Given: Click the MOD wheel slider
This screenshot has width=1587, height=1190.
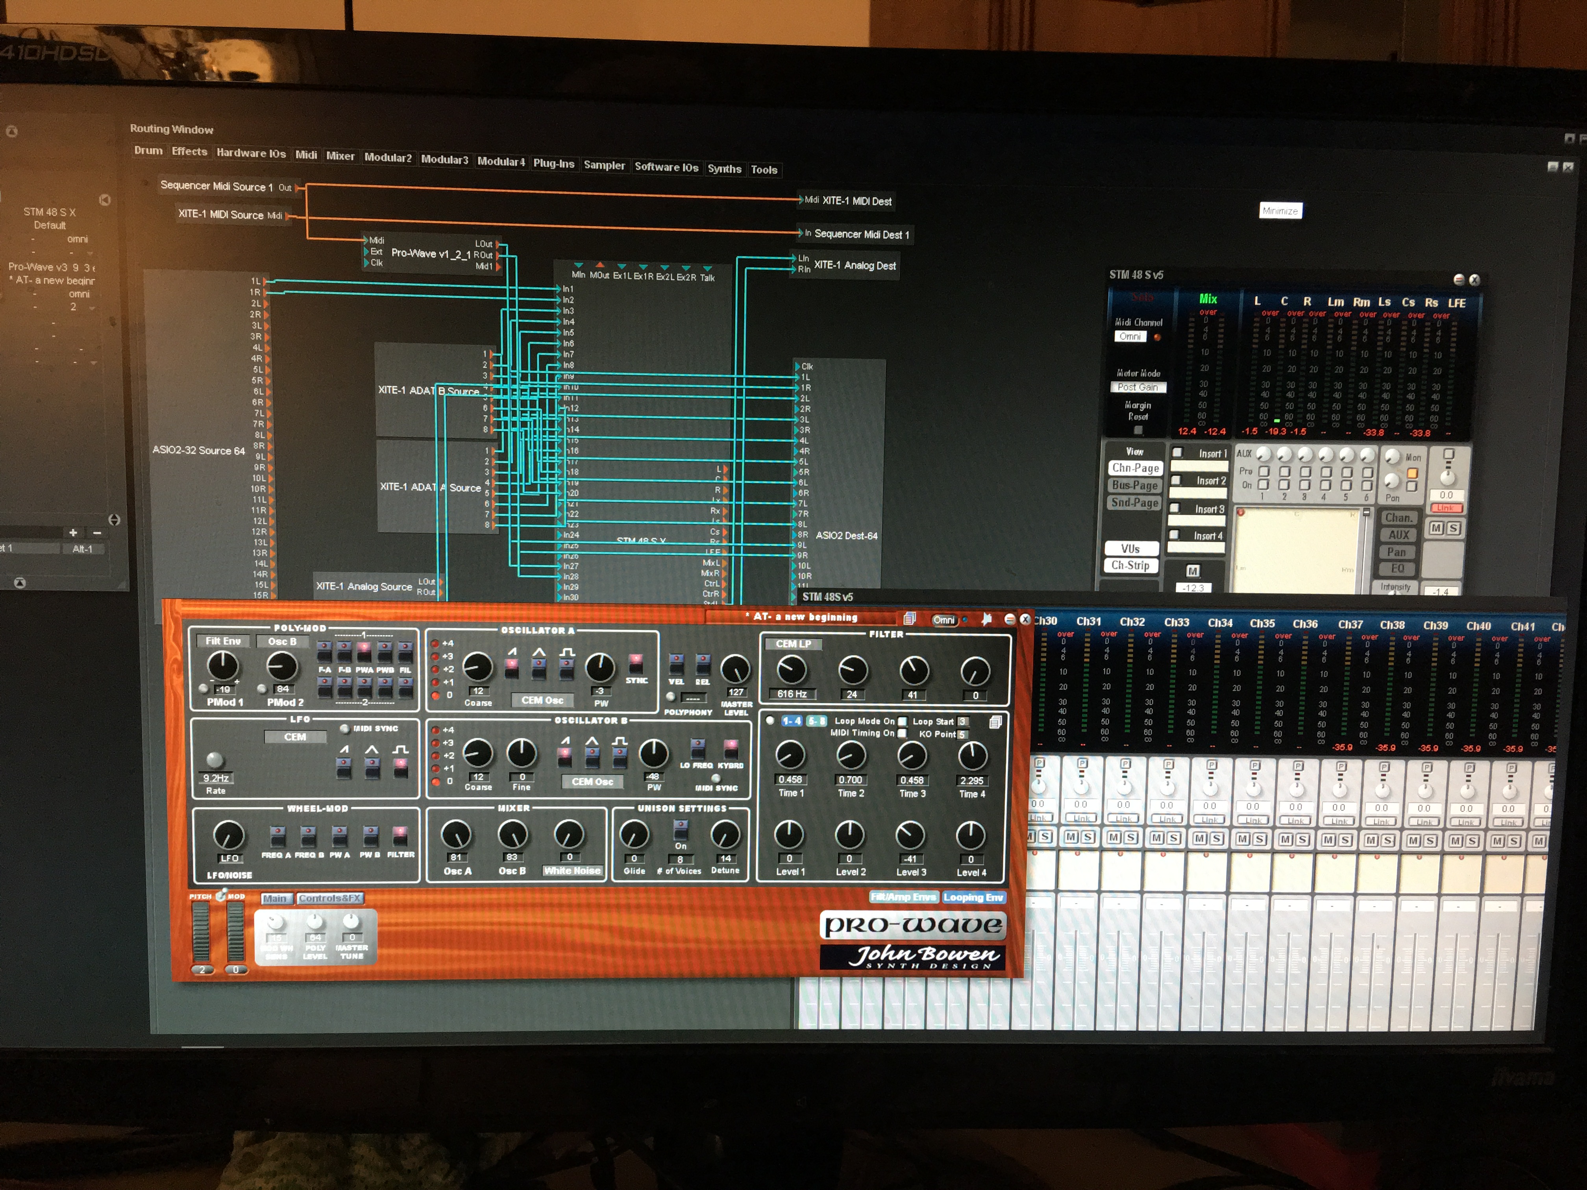Looking at the screenshot, I should 235,932.
